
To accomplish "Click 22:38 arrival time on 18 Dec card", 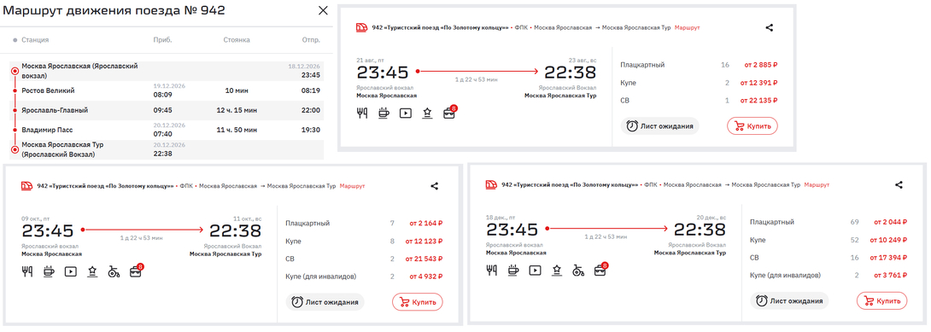I will [x=700, y=230].
